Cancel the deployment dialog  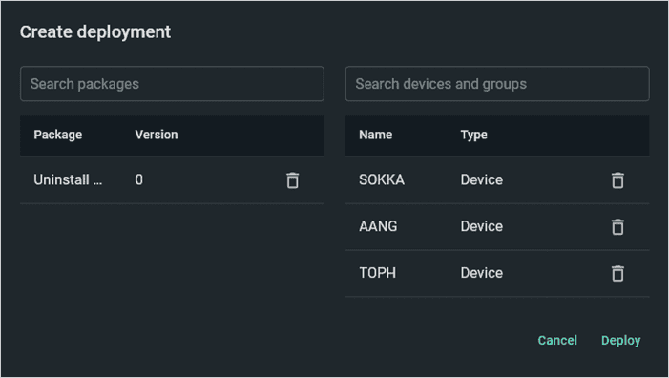pyautogui.click(x=557, y=340)
